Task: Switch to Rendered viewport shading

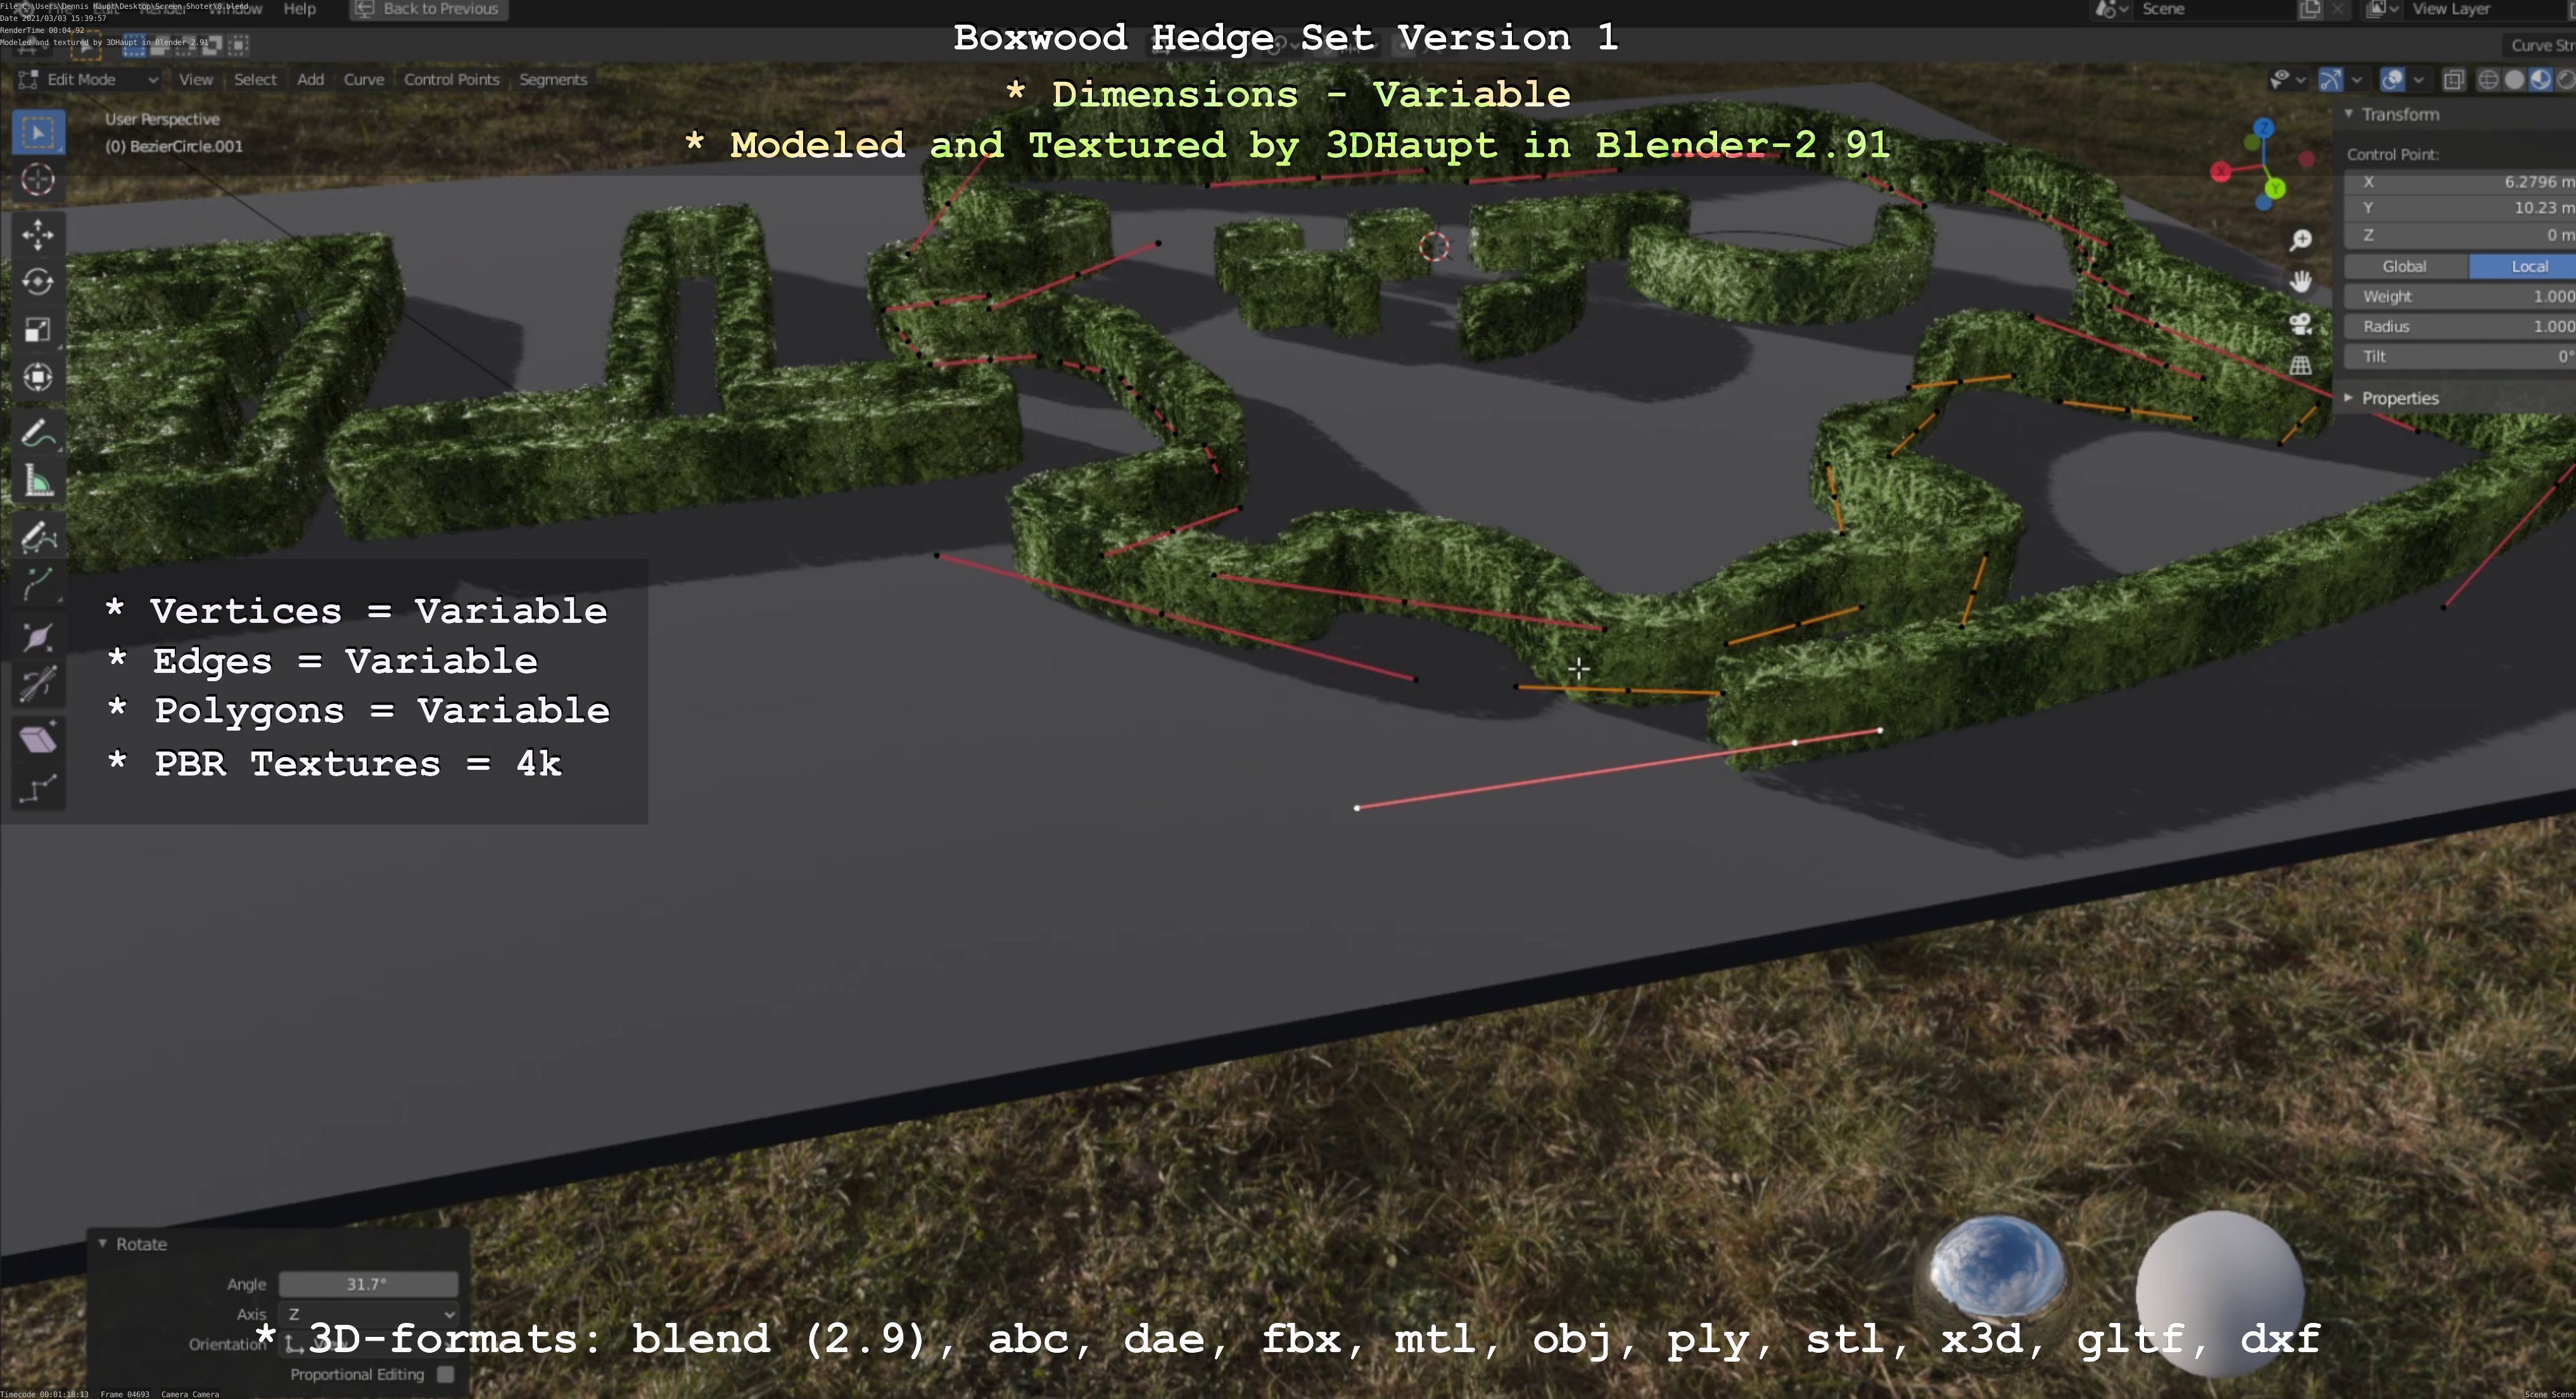Action: tap(2566, 80)
